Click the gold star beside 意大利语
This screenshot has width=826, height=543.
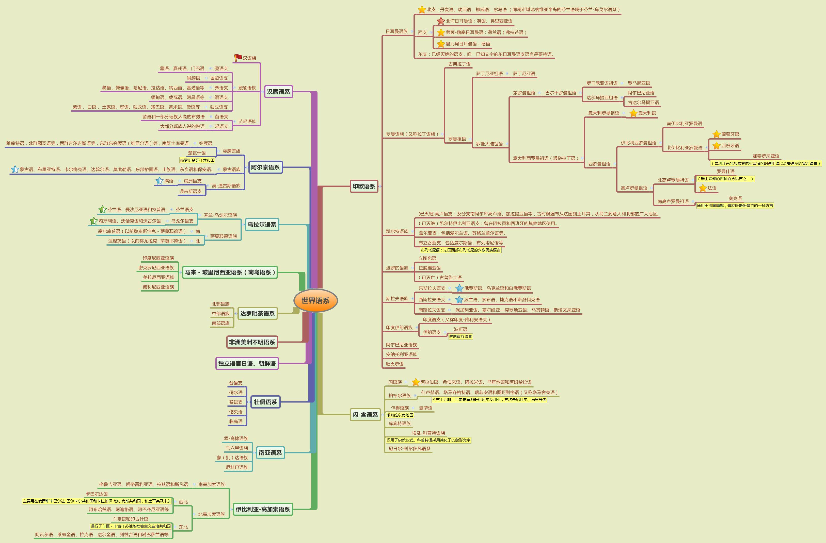pos(633,113)
